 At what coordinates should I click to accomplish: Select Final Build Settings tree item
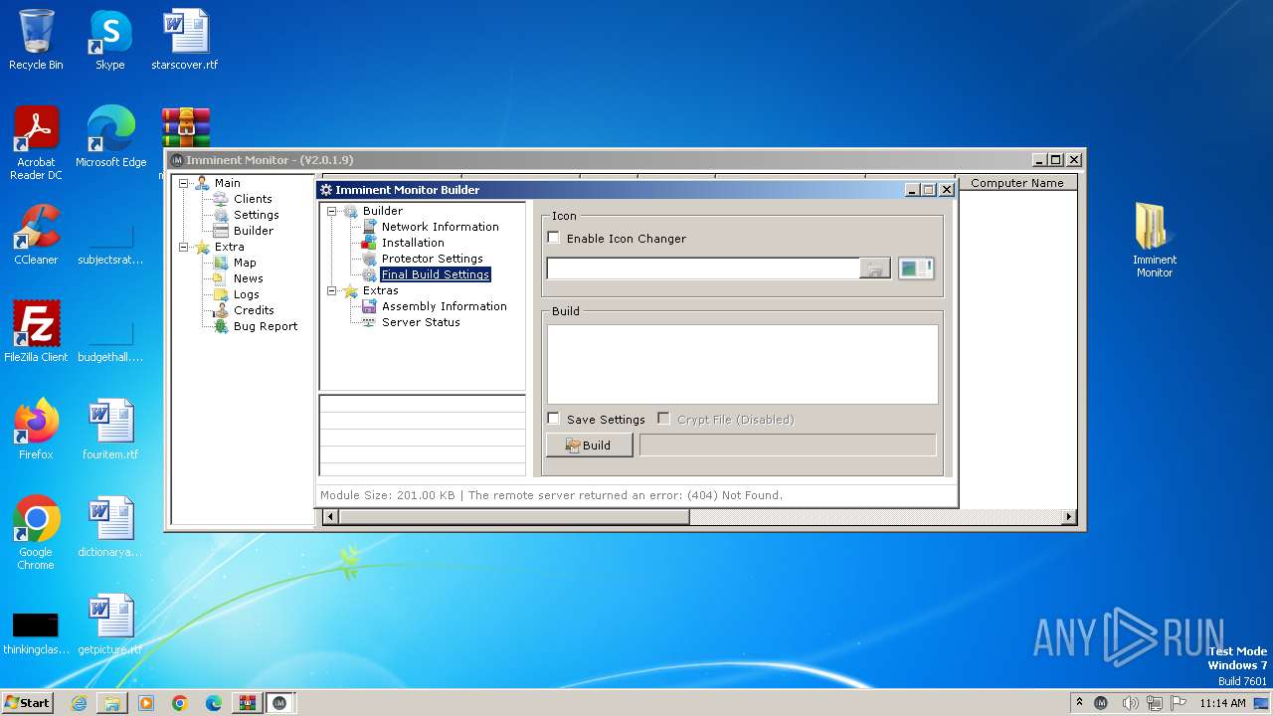pos(436,274)
